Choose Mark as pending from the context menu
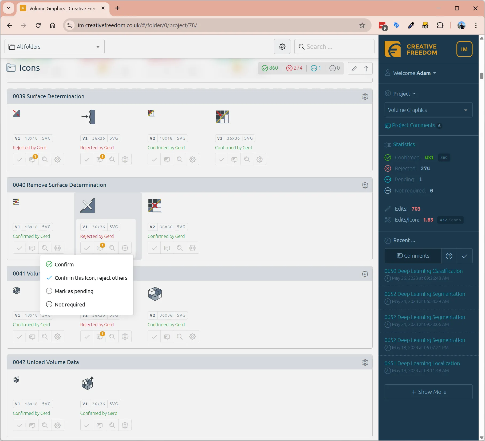The image size is (485, 441). pos(74,291)
